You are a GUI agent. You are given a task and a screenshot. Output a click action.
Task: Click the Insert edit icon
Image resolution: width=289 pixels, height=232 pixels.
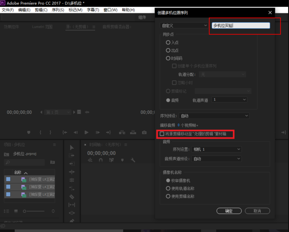pos(122,132)
